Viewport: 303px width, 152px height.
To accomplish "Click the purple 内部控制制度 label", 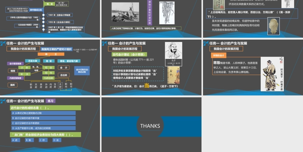I will 15,78.
